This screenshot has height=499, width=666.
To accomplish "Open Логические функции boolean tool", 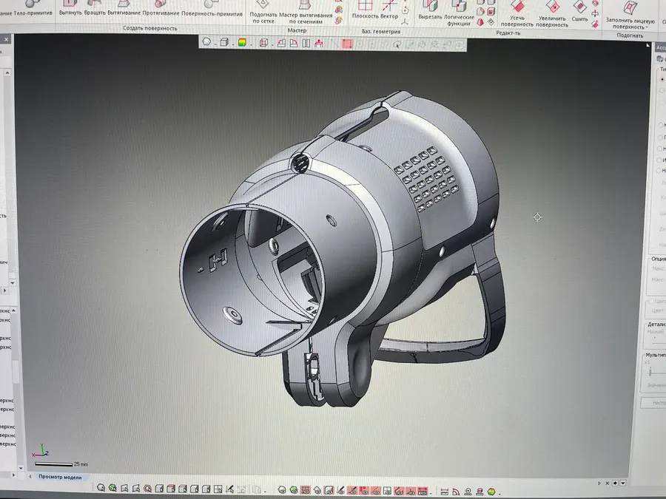I will (x=459, y=13).
